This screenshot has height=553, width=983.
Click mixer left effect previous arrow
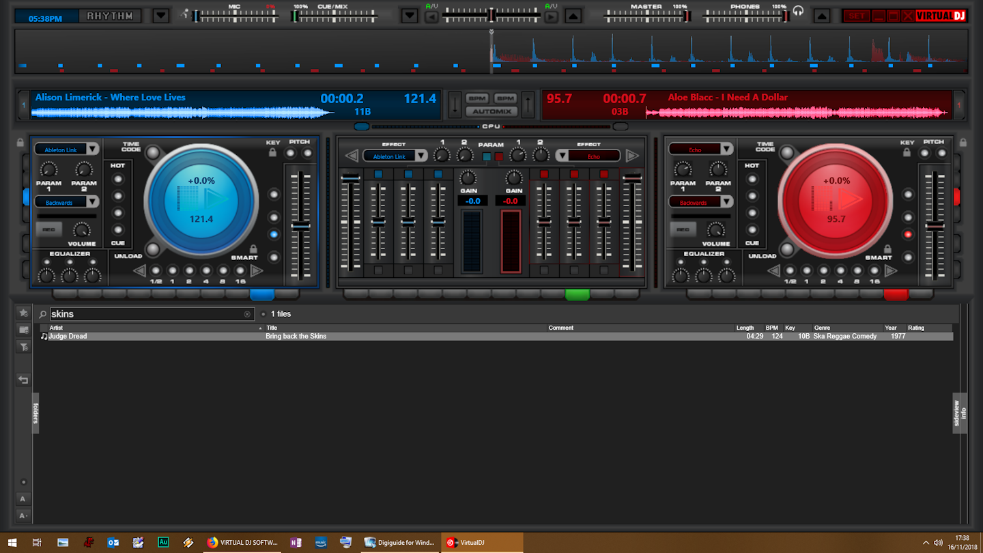[x=352, y=156]
